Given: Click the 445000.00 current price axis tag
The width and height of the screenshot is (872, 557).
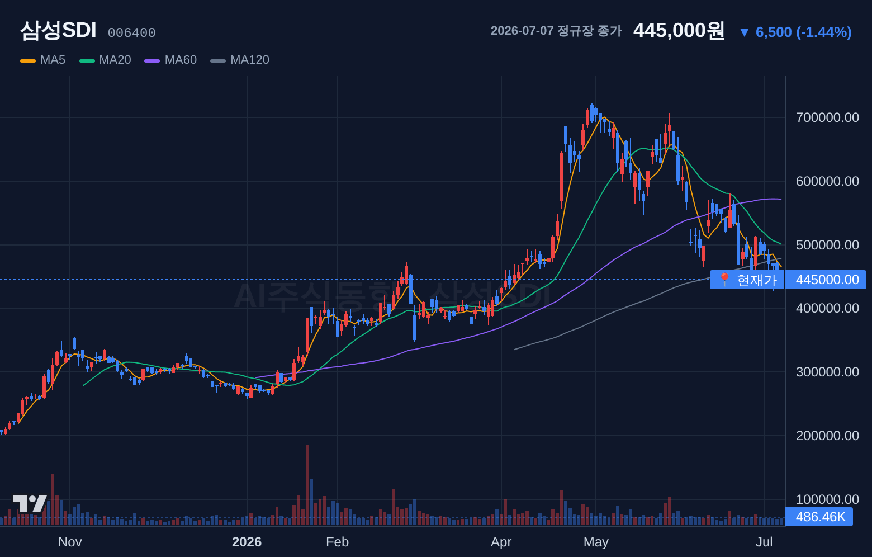Looking at the screenshot, I should [x=826, y=280].
